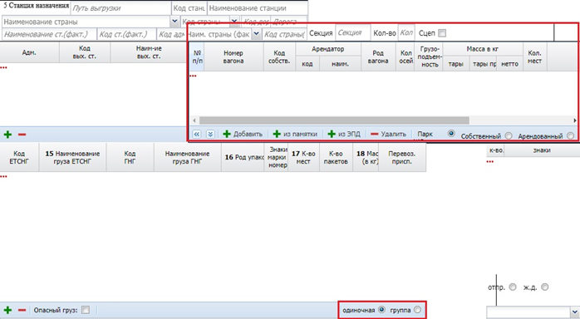
Task: Click green plus icon beside Опасный груз
Action: tap(7, 310)
